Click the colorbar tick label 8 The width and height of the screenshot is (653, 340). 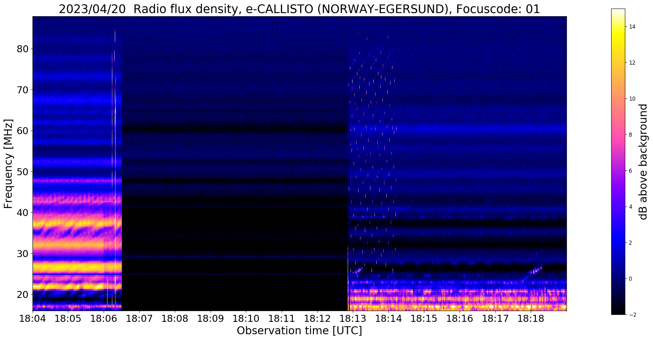coord(630,135)
